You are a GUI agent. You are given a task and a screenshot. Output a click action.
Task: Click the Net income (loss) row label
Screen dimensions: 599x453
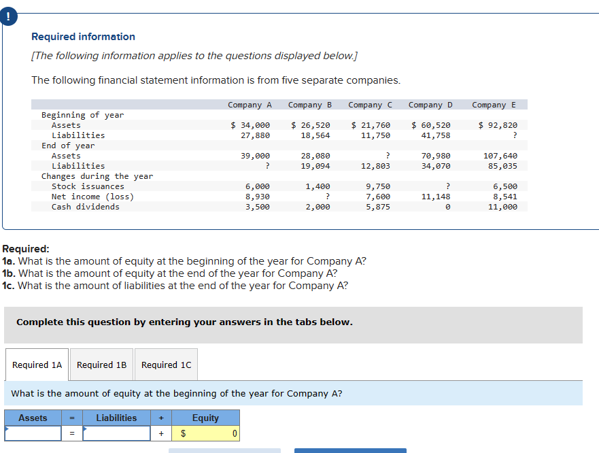coord(93,197)
